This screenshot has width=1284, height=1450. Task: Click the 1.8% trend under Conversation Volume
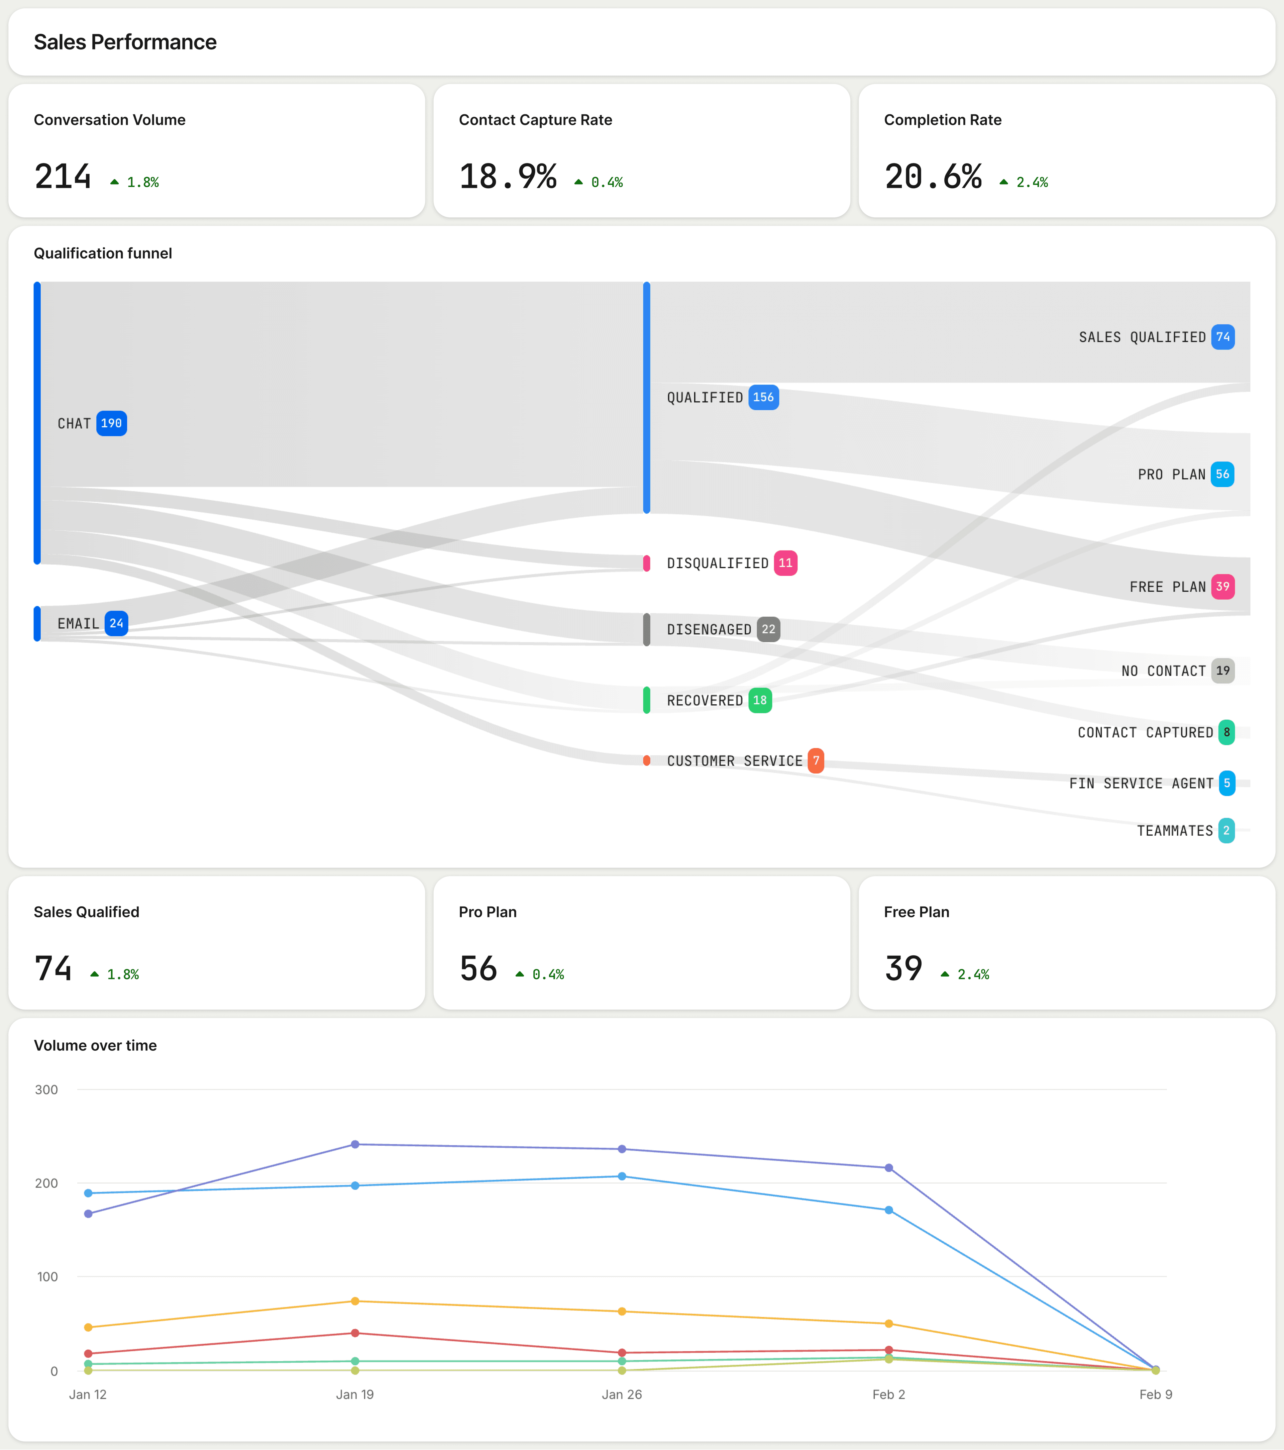pos(135,182)
